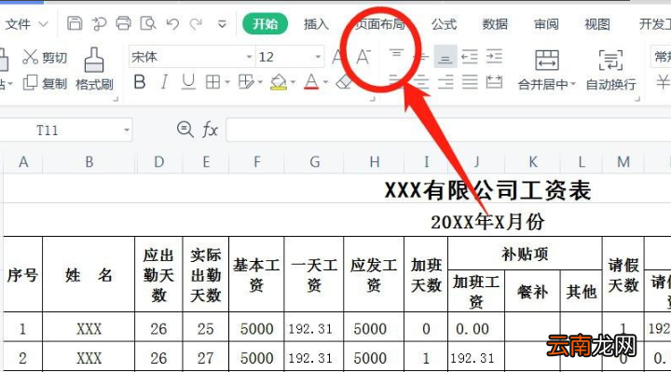Decrease font size with A- icon

pyautogui.click(x=363, y=57)
